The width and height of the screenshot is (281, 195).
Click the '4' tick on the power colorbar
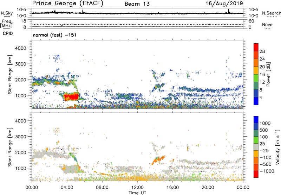261,97
